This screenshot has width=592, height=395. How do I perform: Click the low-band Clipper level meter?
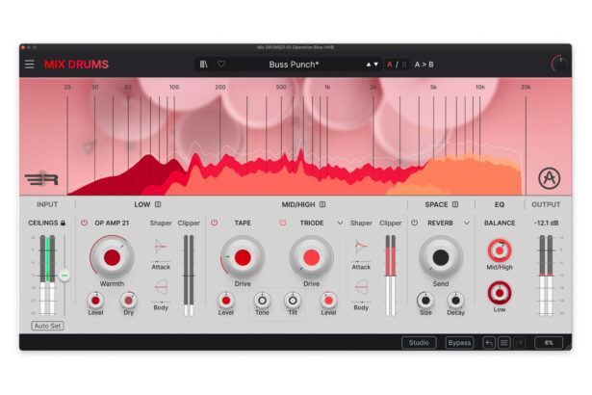[189, 276]
